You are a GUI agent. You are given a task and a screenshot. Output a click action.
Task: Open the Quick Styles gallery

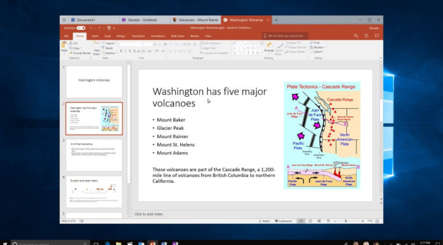(279, 48)
